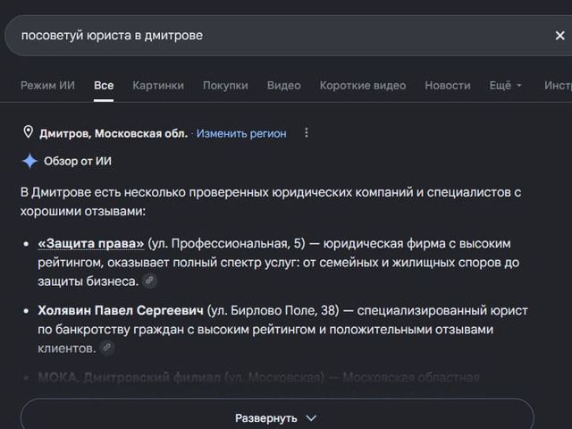Clear the search query with X icon
572x429 pixels.
559,36
